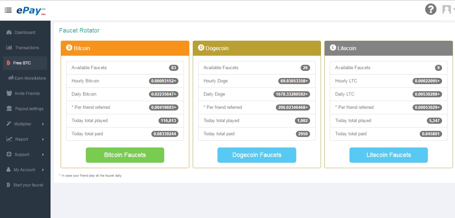Viewport: 455px width, 218px height.
Task: Open Earn More&More menu item
Action: tap(25, 78)
